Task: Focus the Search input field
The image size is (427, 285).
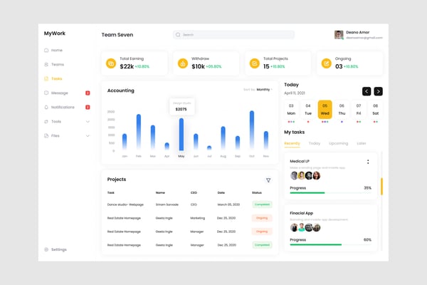Action: pyautogui.click(x=233, y=35)
